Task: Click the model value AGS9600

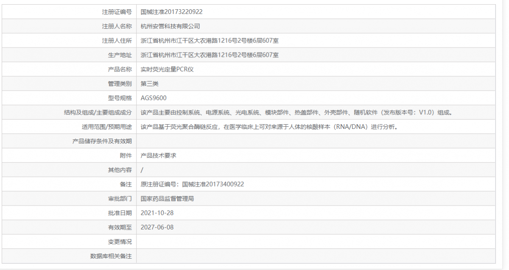Action: point(154,98)
